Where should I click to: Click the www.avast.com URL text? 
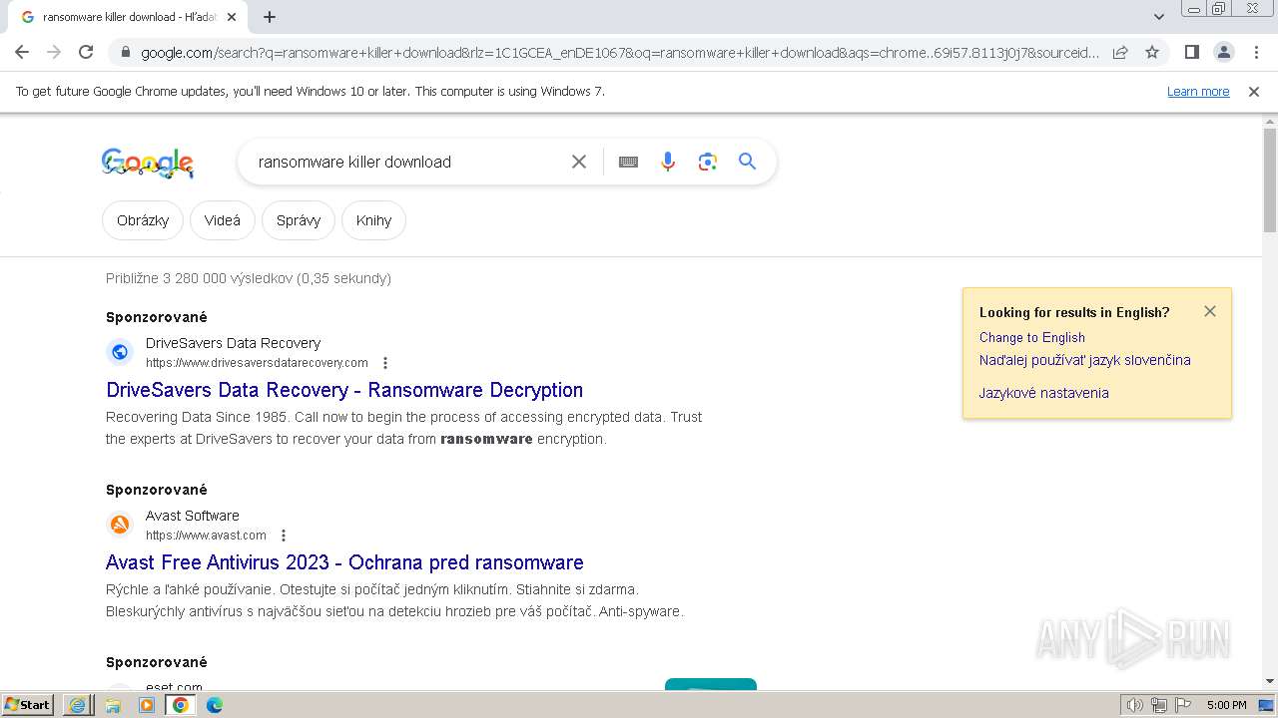click(x=206, y=536)
